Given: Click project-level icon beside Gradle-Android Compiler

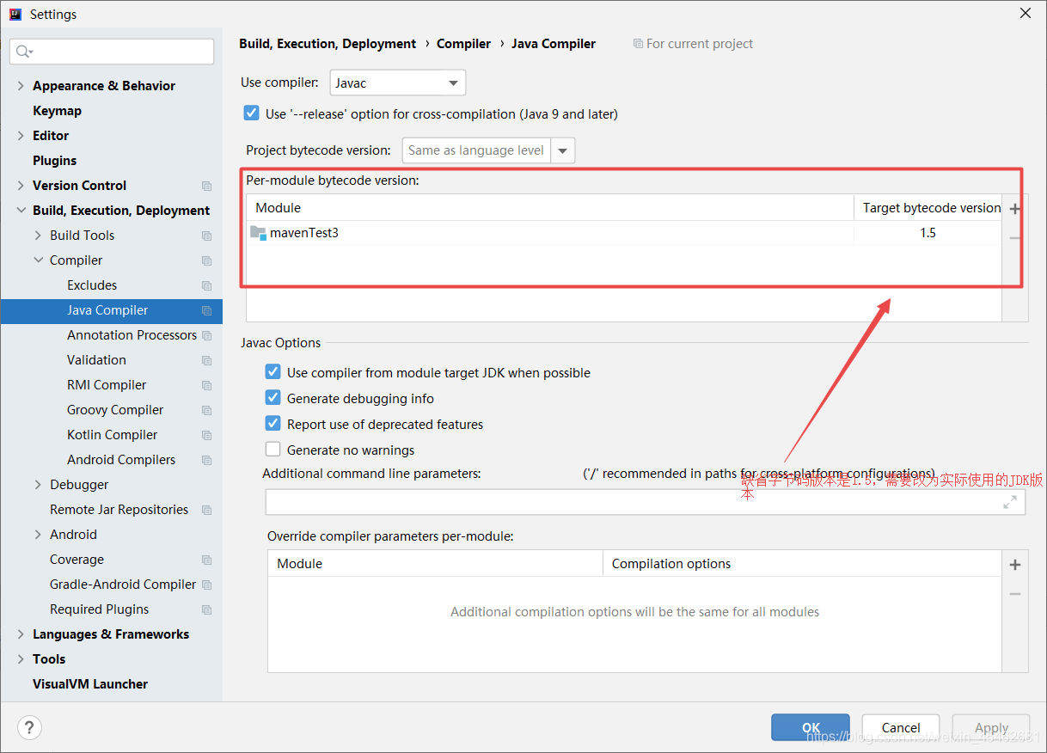Looking at the screenshot, I should click(x=206, y=585).
